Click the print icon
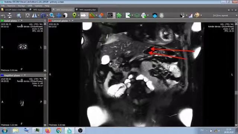The width and height of the screenshot is (238, 134). (x=144, y=15)
